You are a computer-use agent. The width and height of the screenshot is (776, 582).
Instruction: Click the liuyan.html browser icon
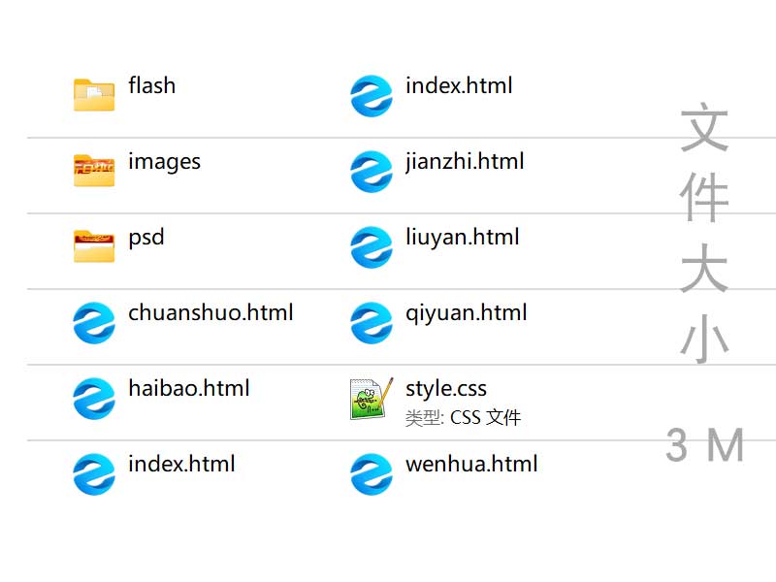(372, 247)
